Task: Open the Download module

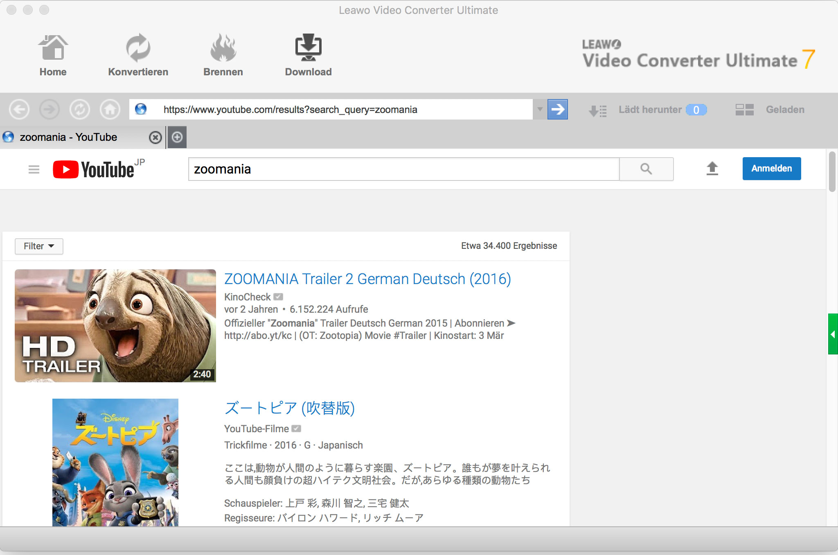Action: pyautogui.click(x=308, y=55)
